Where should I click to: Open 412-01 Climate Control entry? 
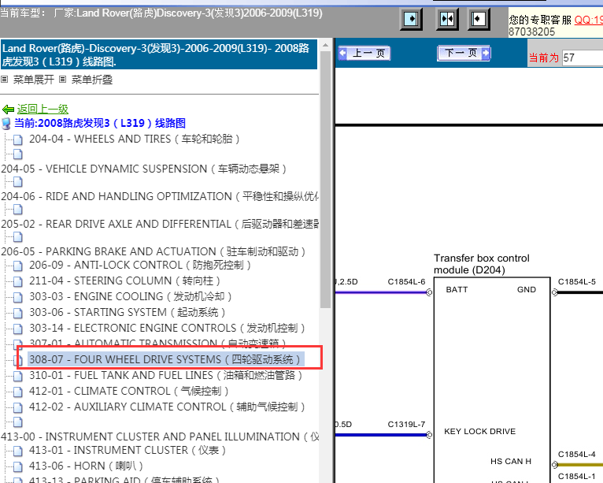point(129,391)
